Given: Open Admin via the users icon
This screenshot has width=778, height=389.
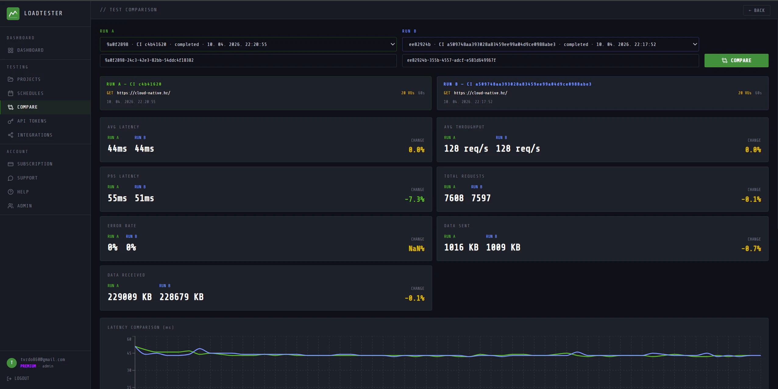Looking at the screenshot, I should coord(11,206).
